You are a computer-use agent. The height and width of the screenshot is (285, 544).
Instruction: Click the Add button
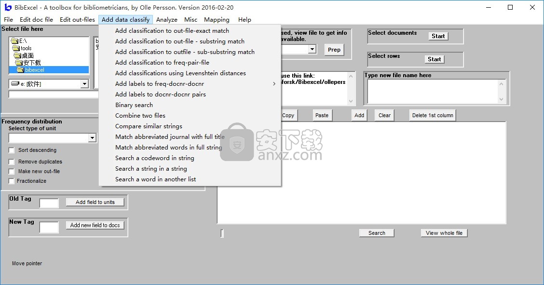pos(359,115)
